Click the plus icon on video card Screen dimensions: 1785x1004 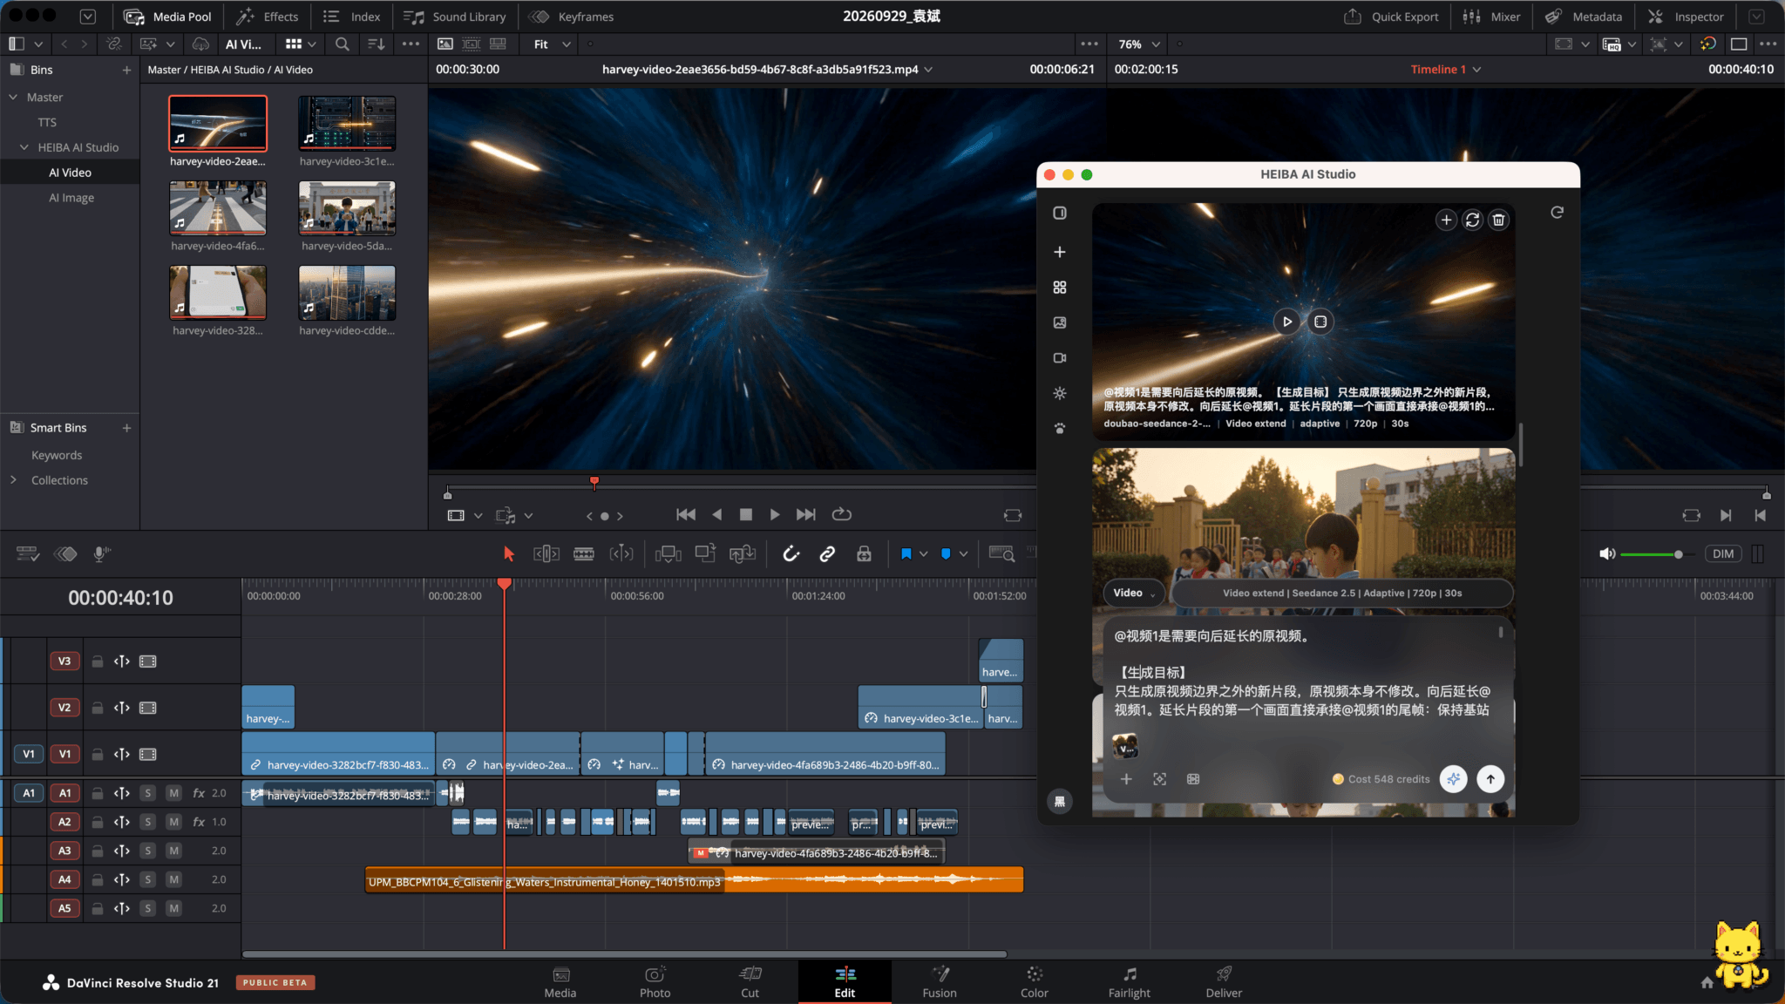[x=1446, y=220]
